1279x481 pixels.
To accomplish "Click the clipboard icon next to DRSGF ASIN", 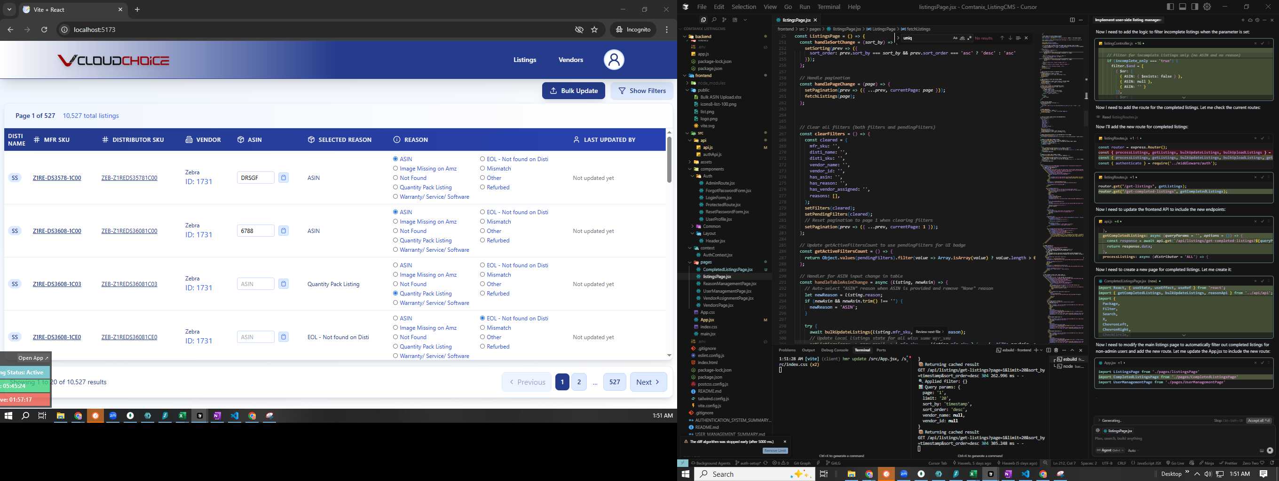I will (x=284, y=178).
